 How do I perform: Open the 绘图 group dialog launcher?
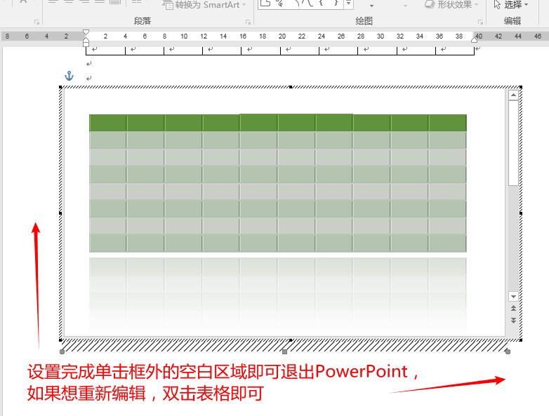click(480, 22)
